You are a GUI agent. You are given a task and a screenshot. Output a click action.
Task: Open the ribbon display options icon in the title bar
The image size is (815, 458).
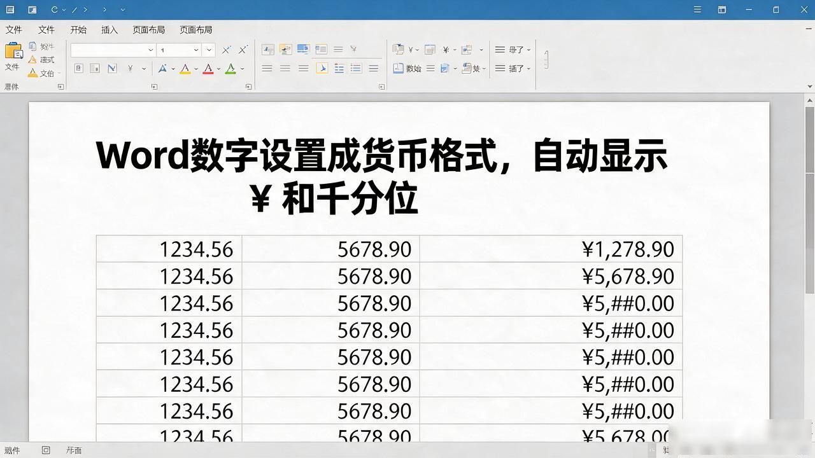click(721, 10)
